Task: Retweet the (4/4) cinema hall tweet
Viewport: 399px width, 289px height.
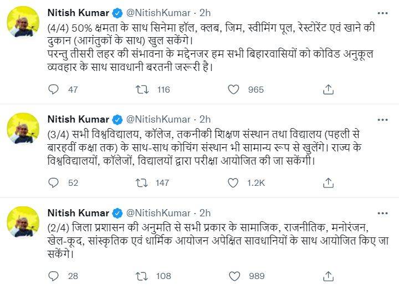Action: point(141,89)
